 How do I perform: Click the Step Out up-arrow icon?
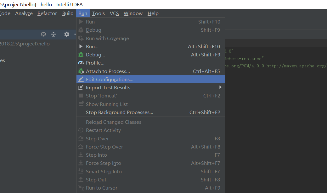coord(81,180)
